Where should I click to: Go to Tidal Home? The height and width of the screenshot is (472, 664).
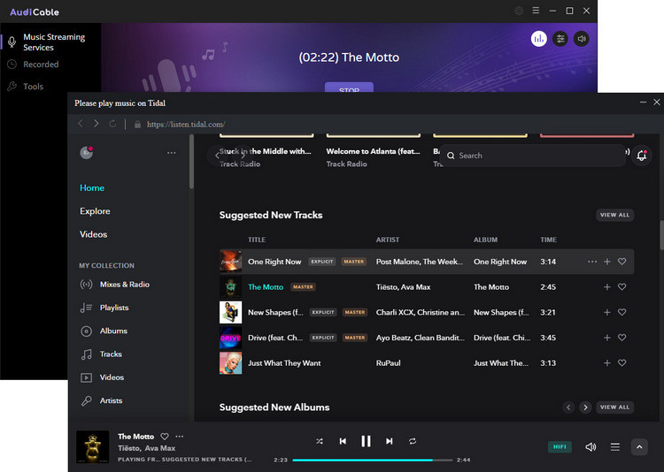click(x=92, y=187)
